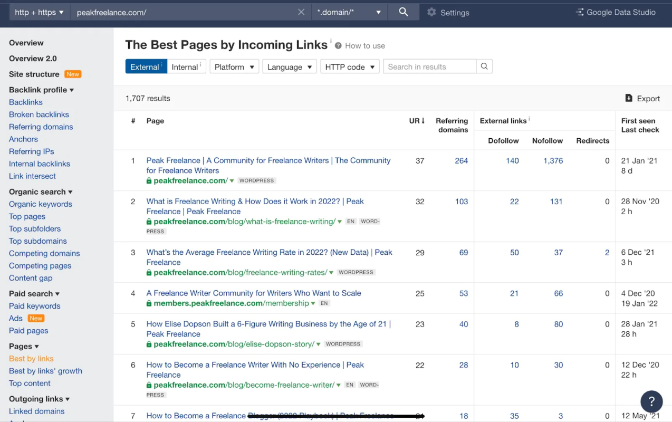Click the info icon next to External links header
Viewport: 672px width, 422px height.
pyautogui.click(x=529, y=119)
